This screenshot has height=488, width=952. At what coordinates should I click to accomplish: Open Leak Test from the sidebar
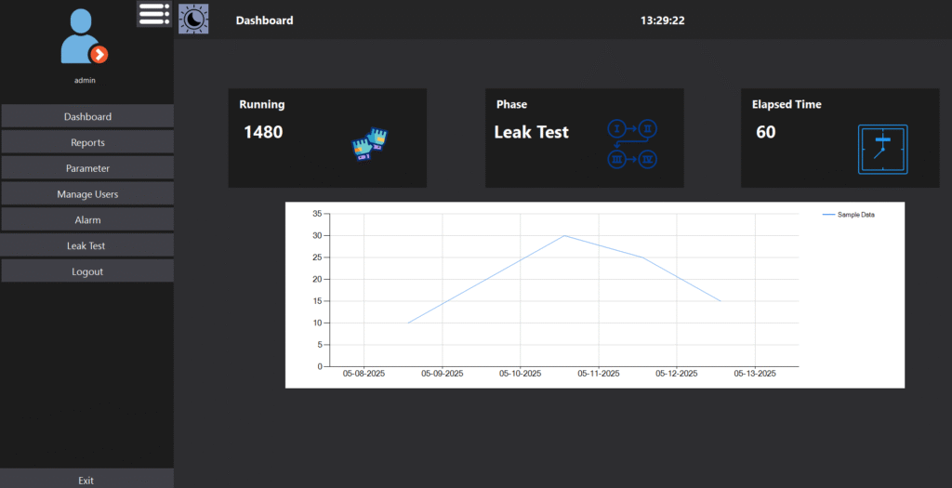tap(87, 246)
